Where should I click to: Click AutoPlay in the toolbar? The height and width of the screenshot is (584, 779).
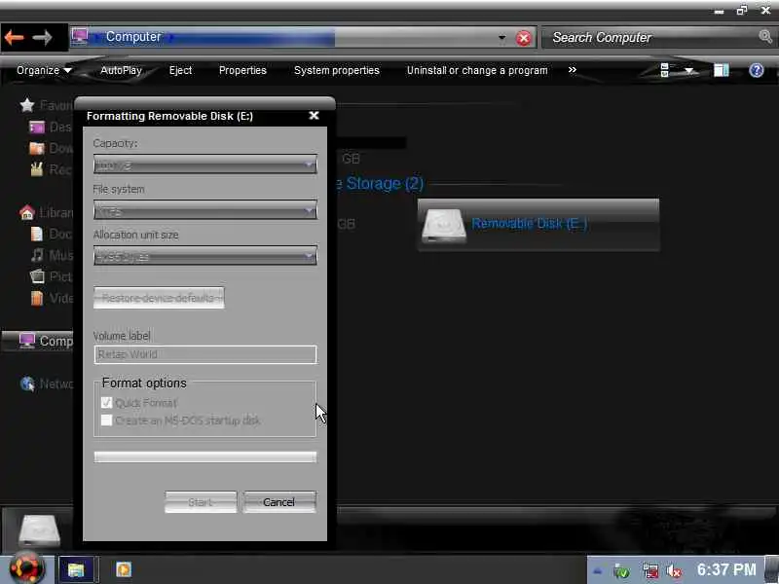121,70
